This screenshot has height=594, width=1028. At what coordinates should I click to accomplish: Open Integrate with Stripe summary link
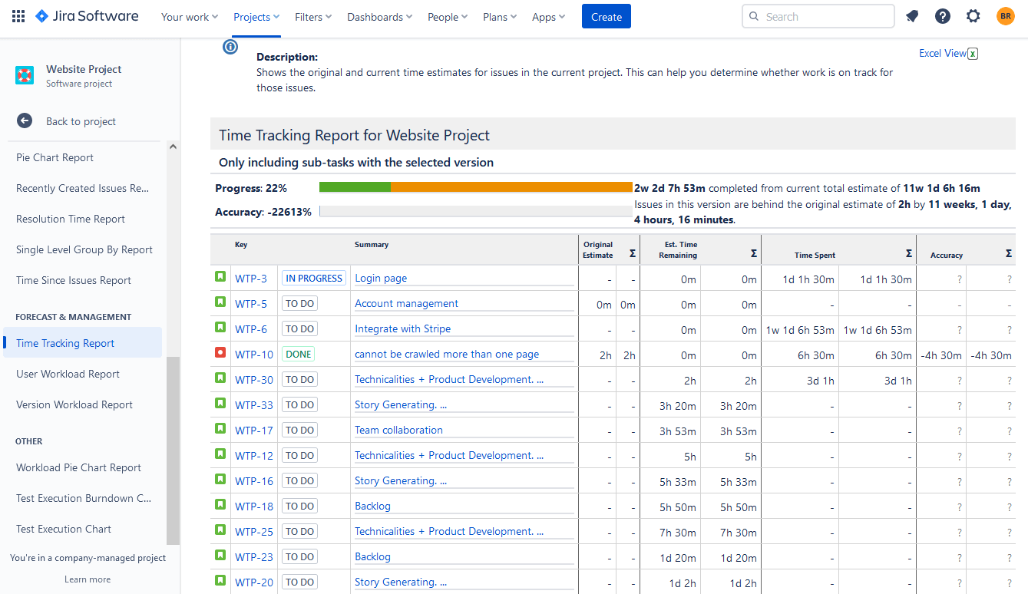point(402,328)
